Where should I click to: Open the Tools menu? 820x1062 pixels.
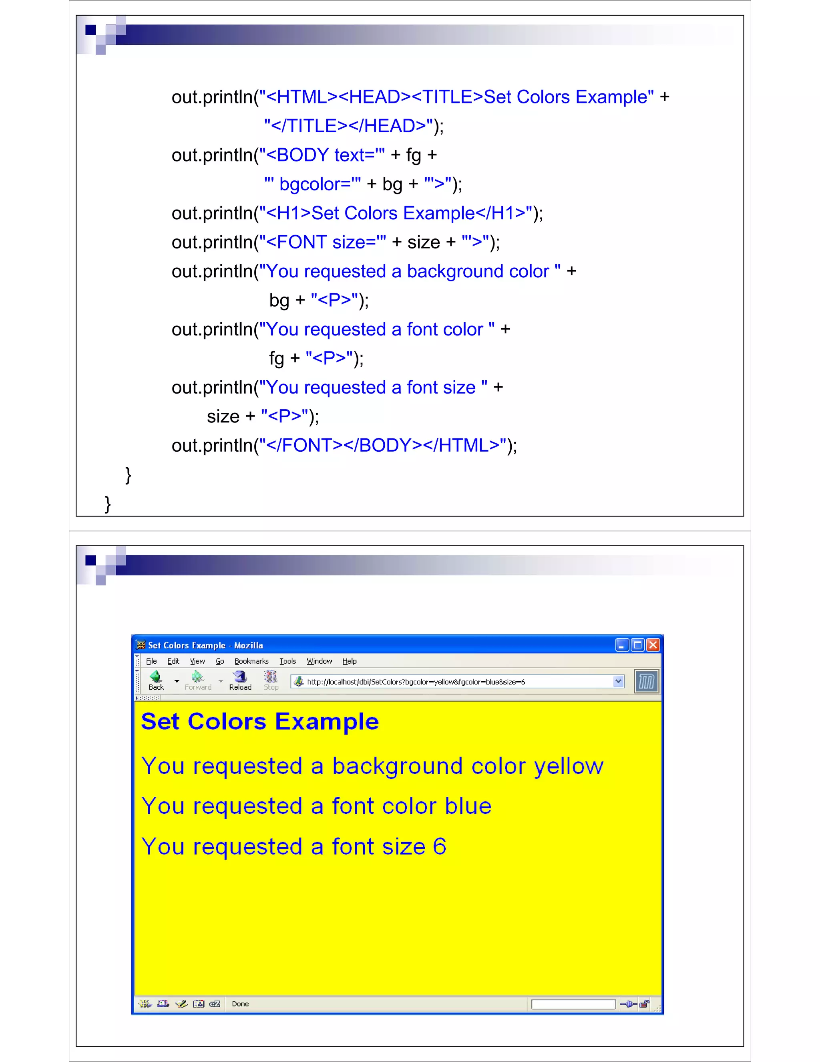287,661
